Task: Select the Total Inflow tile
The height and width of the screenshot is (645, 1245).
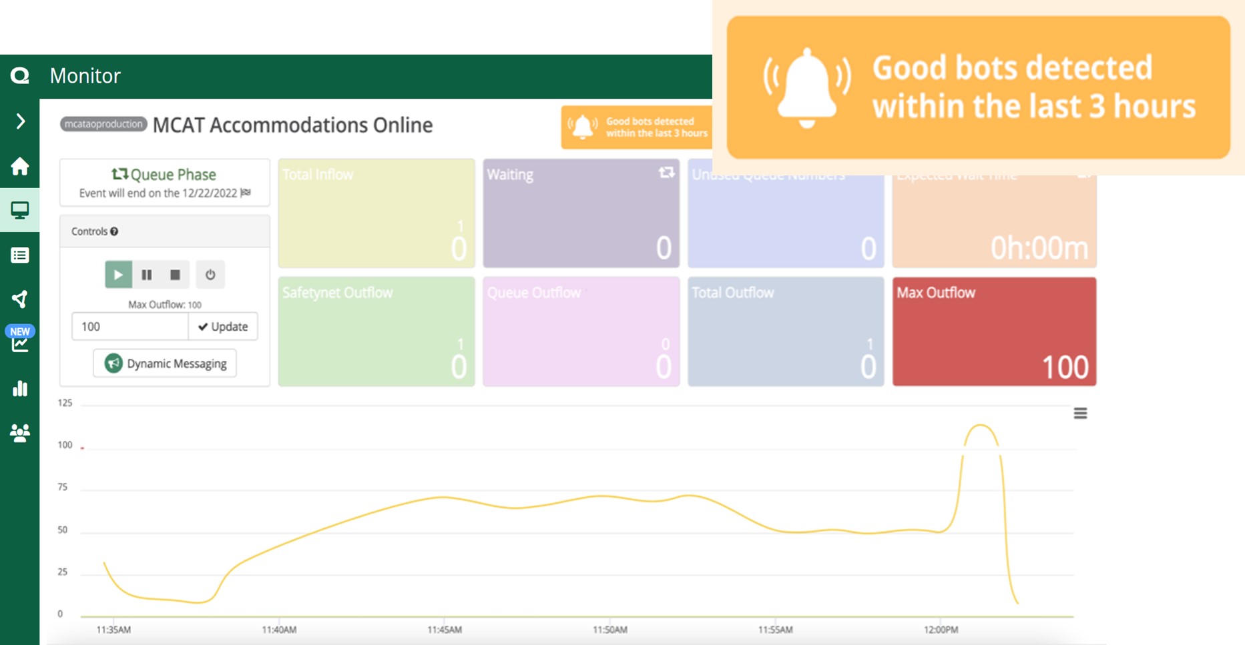Action: point(377,213)
